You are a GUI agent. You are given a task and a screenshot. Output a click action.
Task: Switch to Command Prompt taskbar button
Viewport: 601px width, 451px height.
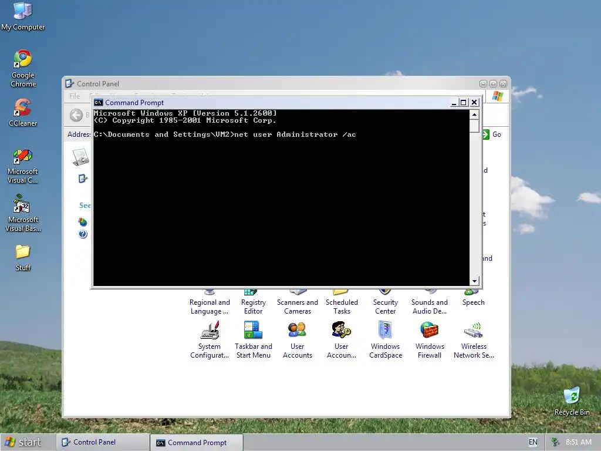click(197, 443)
